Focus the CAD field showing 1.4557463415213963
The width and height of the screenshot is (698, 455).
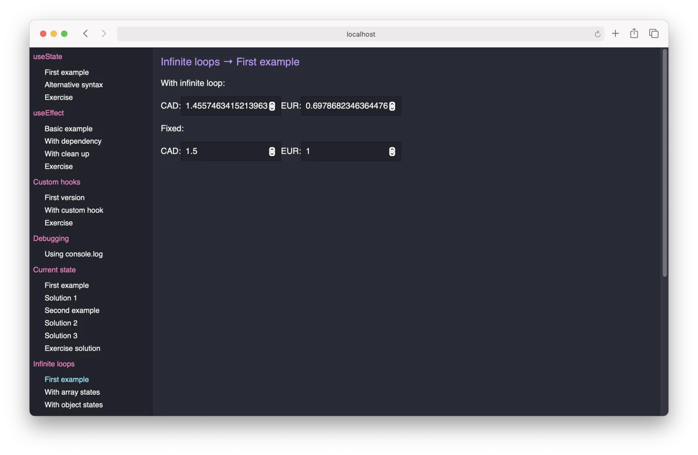coord(230,106)
